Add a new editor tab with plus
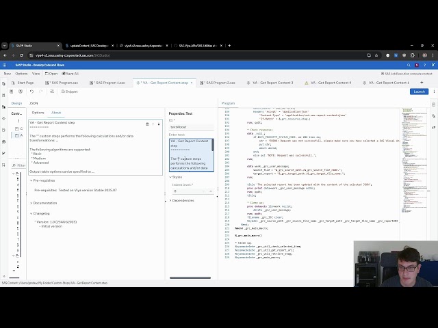This screenshot has width=438, height=328. coord(422,83)
